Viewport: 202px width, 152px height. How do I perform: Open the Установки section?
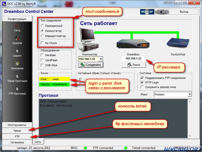pos(17,142)
